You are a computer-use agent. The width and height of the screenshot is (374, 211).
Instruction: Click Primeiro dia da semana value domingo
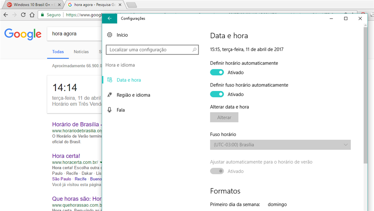[277, 204]
